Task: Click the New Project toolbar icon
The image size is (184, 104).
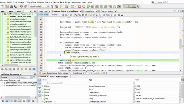Action: 7,6
